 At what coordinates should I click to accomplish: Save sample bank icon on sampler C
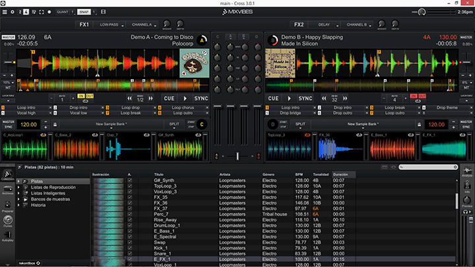pos(55,125)
